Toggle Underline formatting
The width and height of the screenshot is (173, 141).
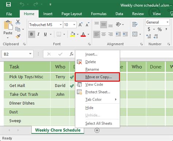(45, 34)
